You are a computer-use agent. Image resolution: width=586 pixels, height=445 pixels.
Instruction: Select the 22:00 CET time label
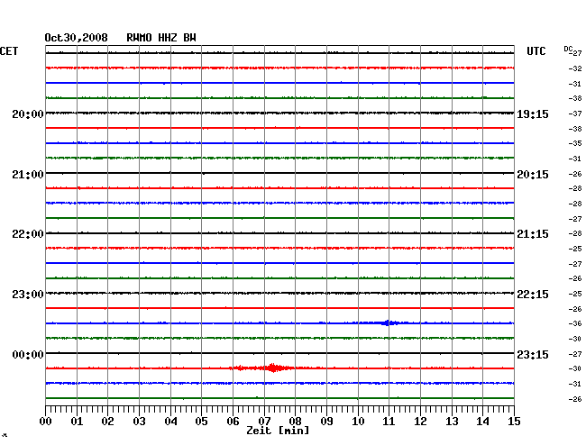(x=28, y=234)
